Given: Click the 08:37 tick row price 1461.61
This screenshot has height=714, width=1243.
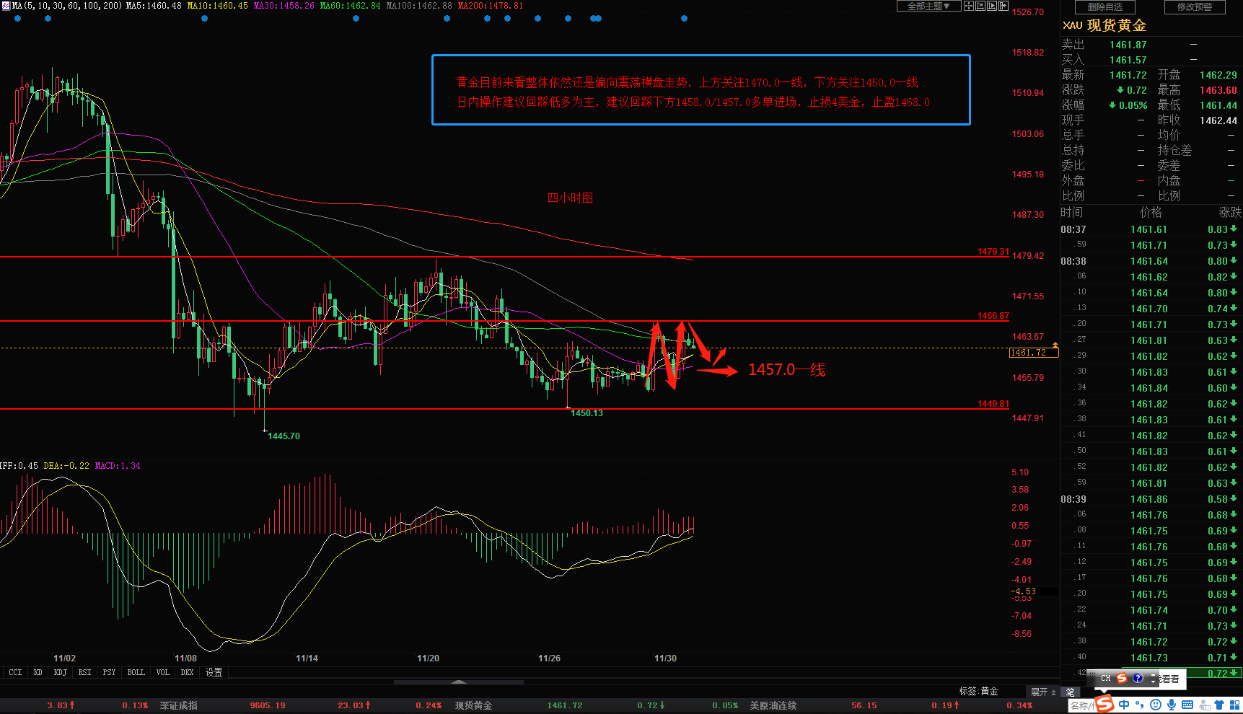Looking at the screenshot, I should pyautogui.click(x=1148, y=229).
